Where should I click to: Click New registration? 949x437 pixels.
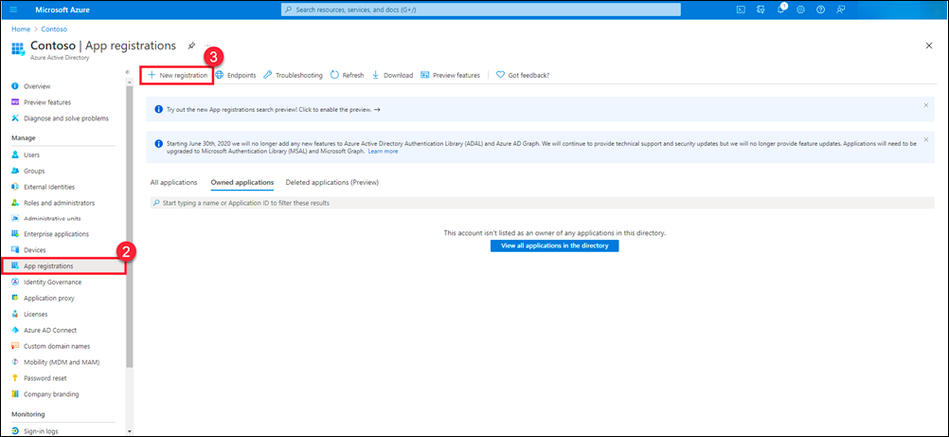pyautogui.click(x=177, y=75)
